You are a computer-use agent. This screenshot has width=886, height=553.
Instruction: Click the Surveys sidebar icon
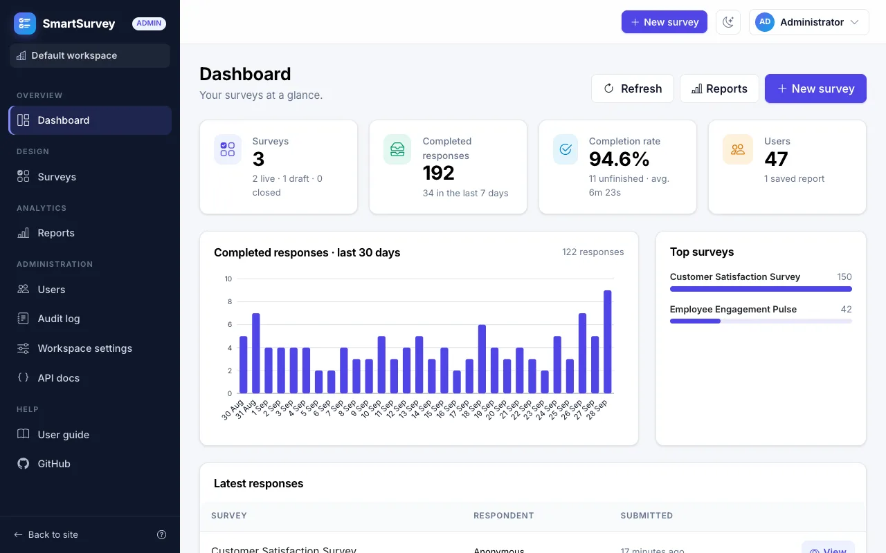tap(24, 177)
